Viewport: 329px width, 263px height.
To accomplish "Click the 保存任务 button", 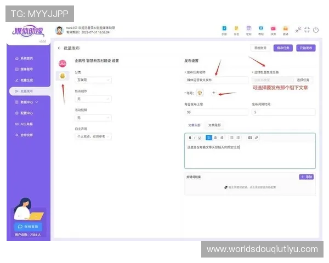I will click(x=283, y=48).
